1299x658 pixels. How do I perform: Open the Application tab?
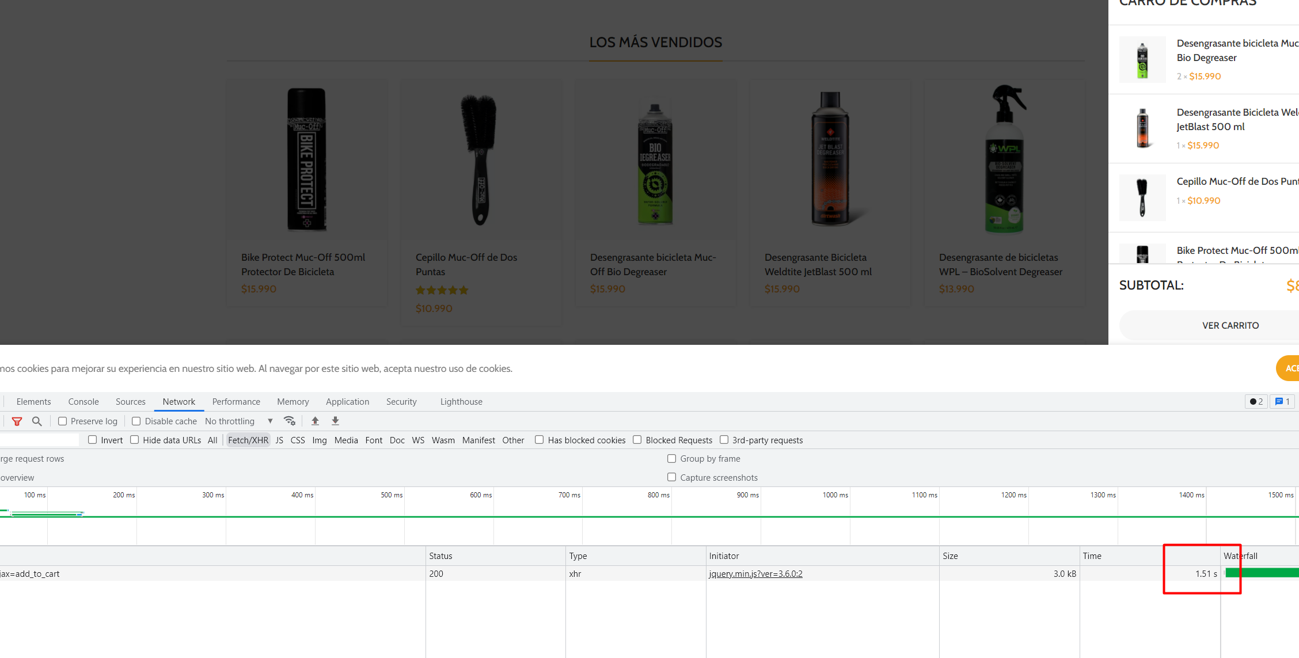tap(348, 402)
